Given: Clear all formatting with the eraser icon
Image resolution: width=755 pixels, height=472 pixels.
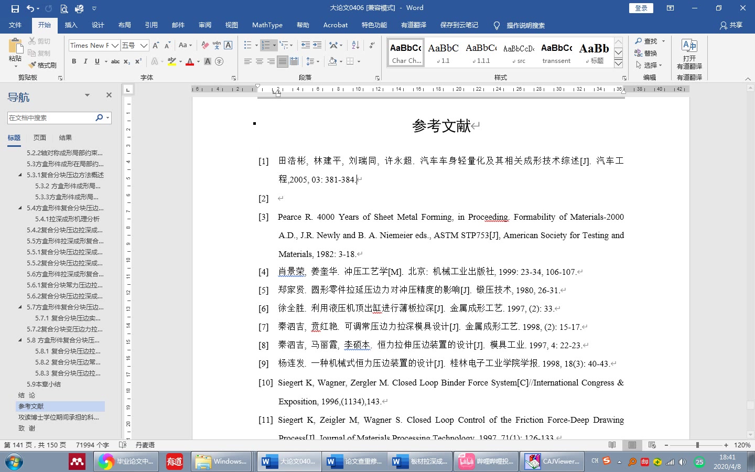Looking at the screenshot, I should coord(205,46).
